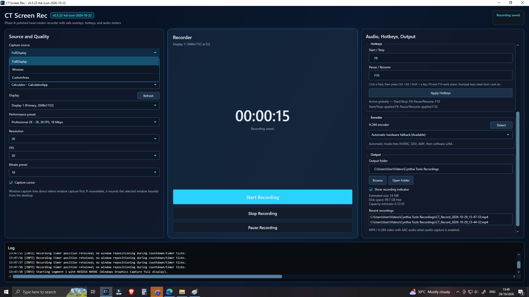Open the Chrome taskbar icon
This screenshot has width=529, height=297.
coord(157,292)
